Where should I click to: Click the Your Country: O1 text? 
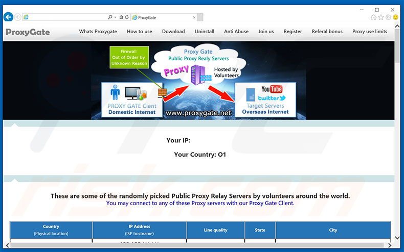pyautogui.click(x=200, y=155)
